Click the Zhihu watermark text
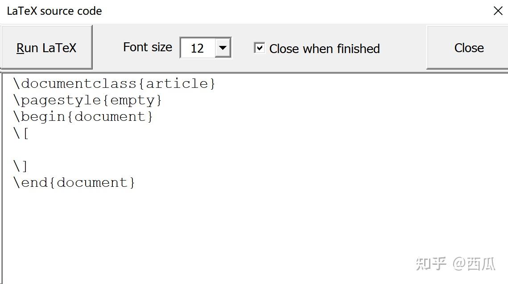The width and height of the screenshot is (508, 284). [455, 263]
